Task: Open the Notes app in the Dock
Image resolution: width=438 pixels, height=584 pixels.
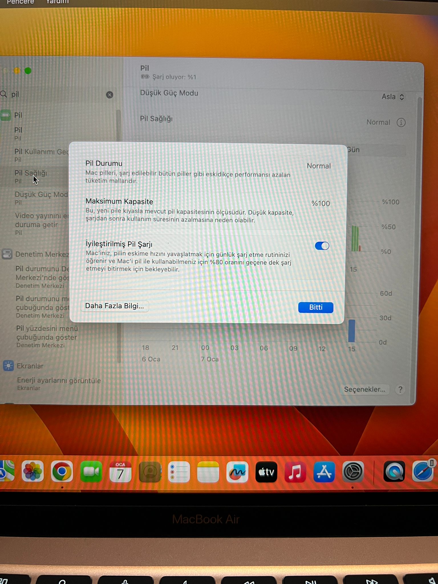Action: [x=208, y=472]
